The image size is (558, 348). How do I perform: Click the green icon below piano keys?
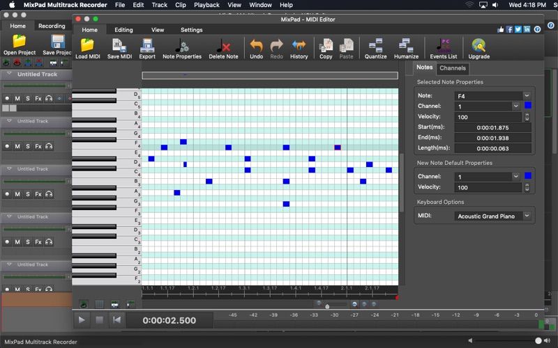click(84, 304)
